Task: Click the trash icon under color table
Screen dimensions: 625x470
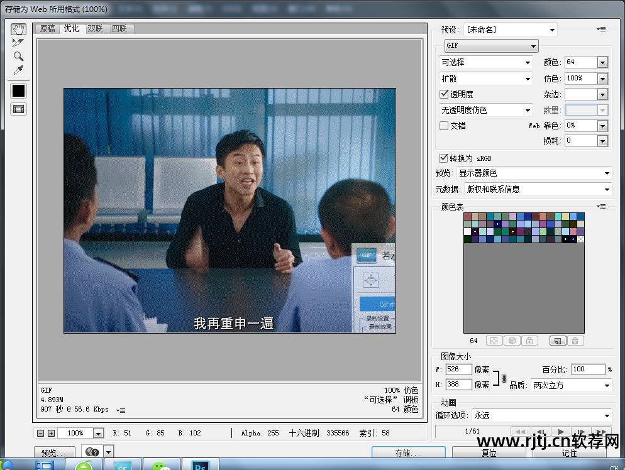Action: coord(575,341)
